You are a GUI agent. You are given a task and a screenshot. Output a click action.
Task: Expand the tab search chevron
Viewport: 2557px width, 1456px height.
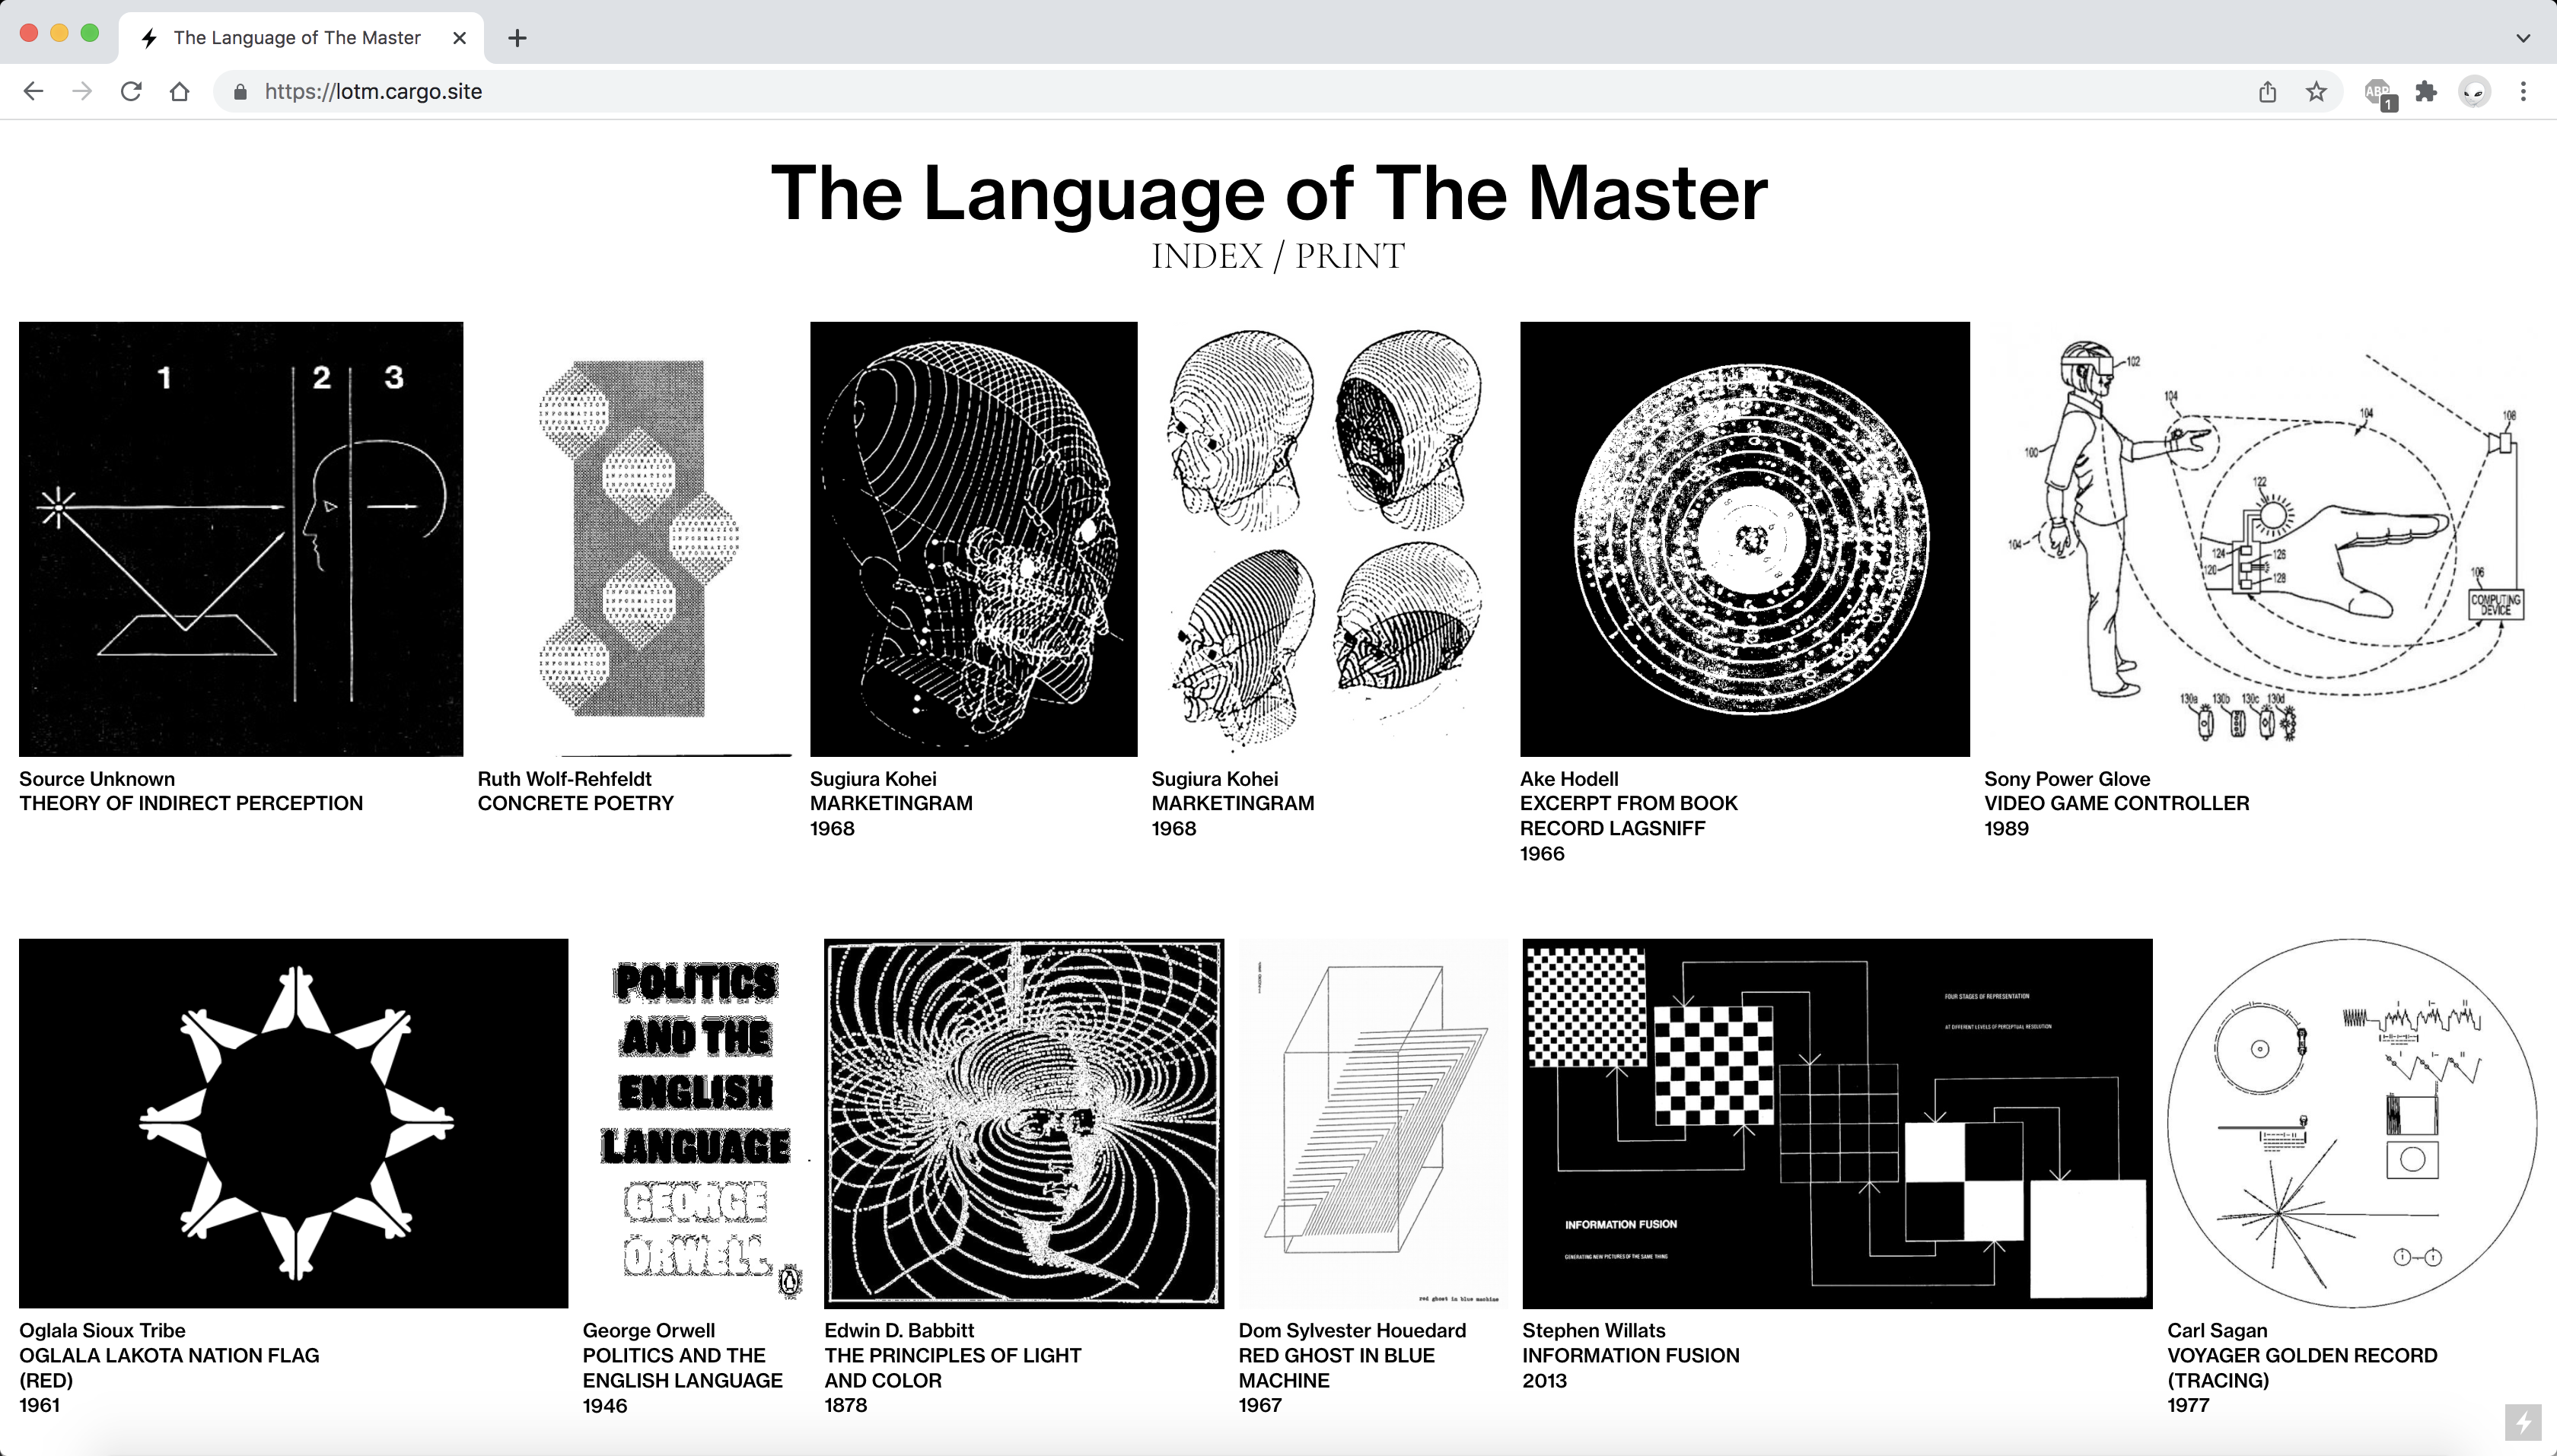click(2523, 38)
